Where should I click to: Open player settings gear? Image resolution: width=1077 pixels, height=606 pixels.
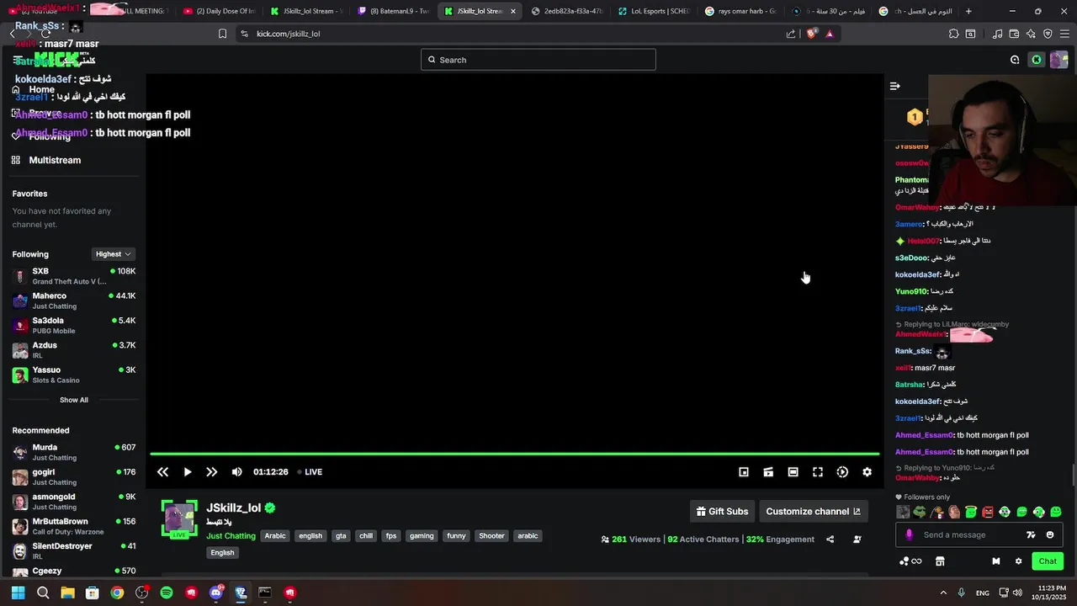[x=867, y=472]
